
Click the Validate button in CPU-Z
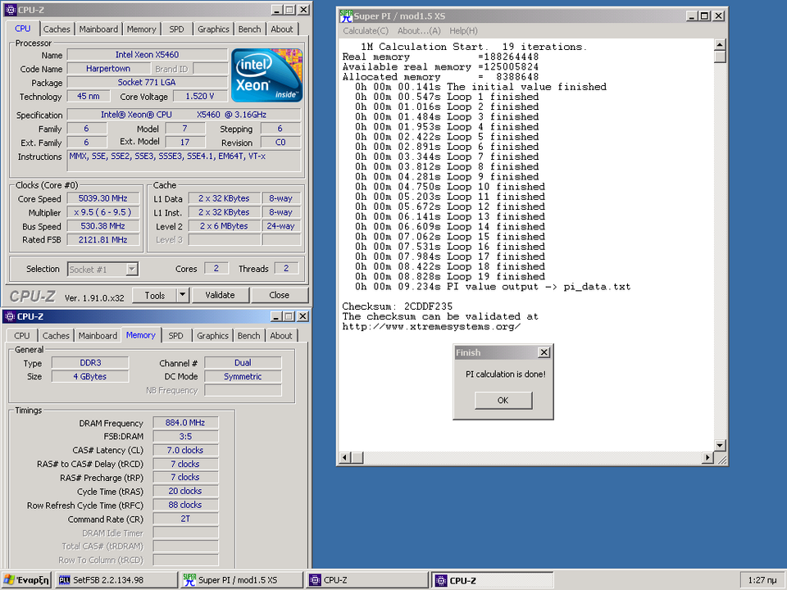click(x=220, y=295)
